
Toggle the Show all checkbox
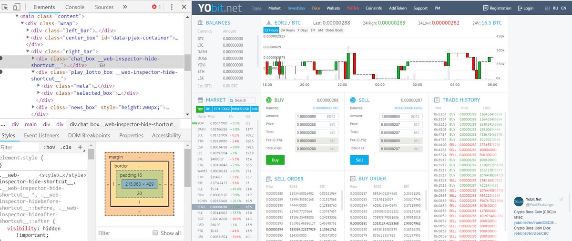pyautogui.click(x=155, y=233)
